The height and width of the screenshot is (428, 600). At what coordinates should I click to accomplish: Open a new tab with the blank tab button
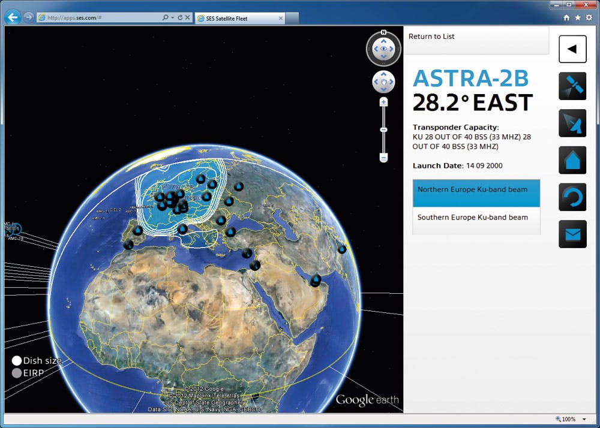pyautogui.click(x=292, y=18)
